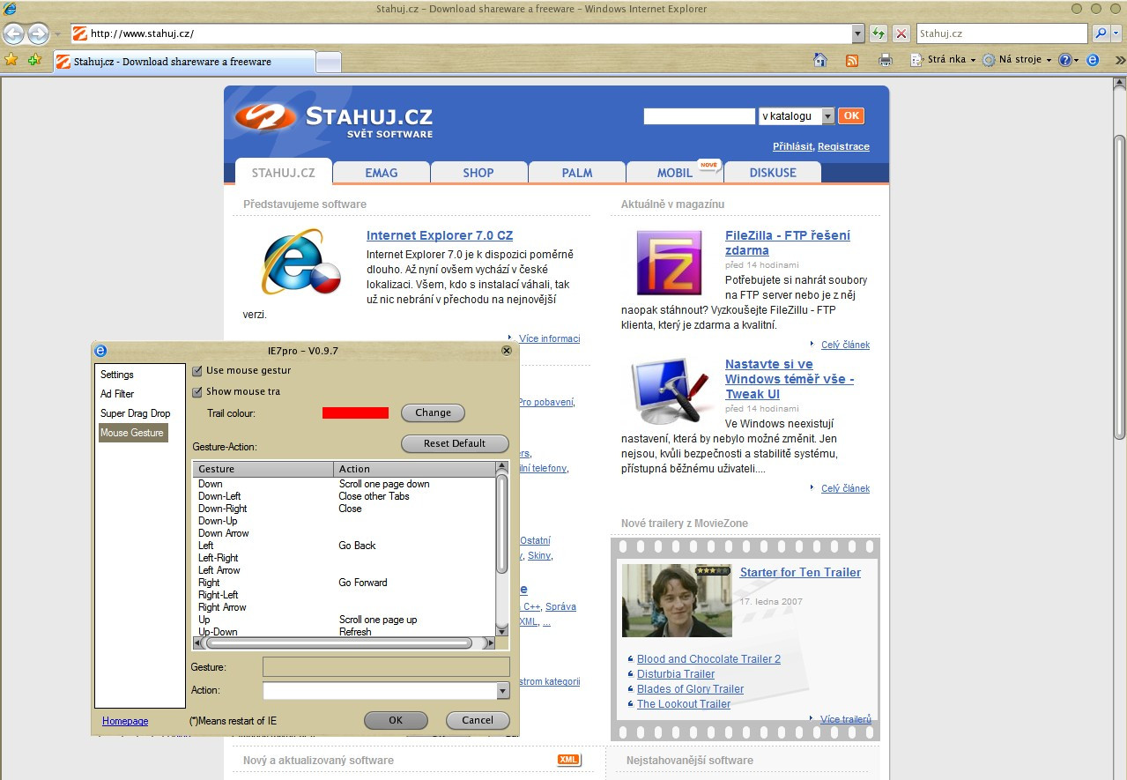Click the Internet Explorer 7.0 CZ logo image
This screenshot has height=780, width=1127.
pos(300,262)
